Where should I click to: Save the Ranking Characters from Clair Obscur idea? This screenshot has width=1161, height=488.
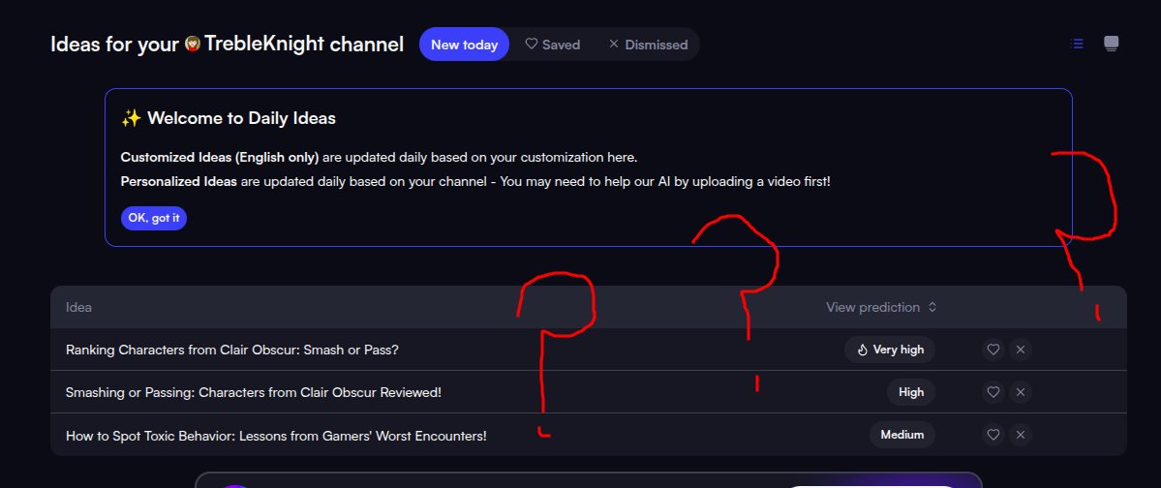(993, 350)
